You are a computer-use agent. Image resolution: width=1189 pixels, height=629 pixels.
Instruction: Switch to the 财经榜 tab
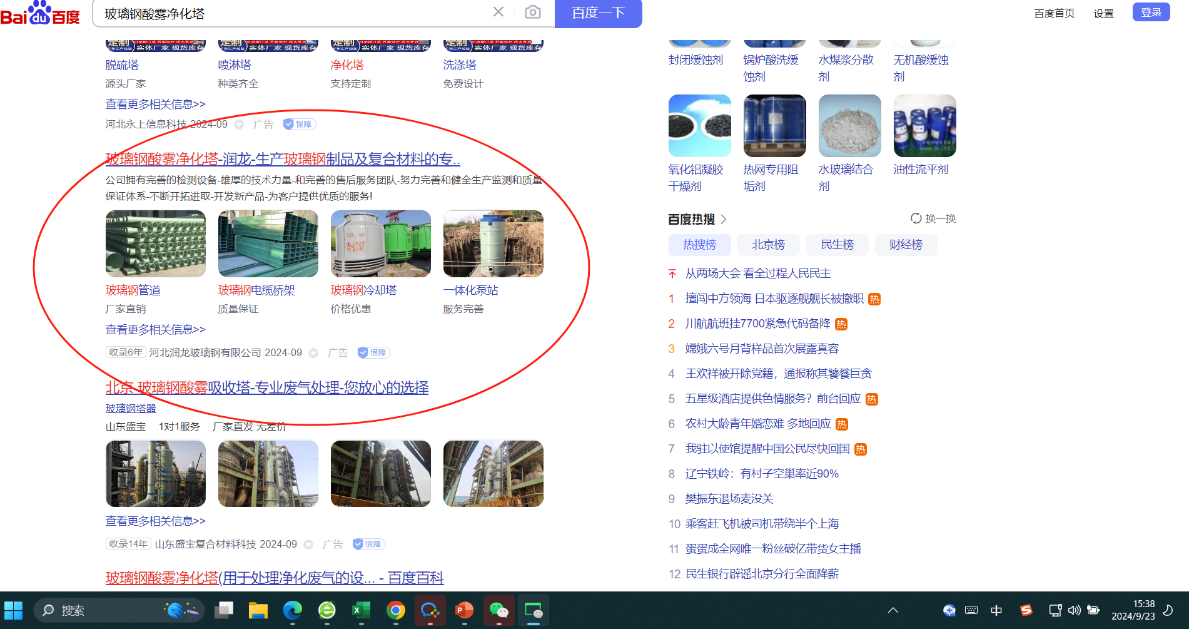(x=906, y=245)
